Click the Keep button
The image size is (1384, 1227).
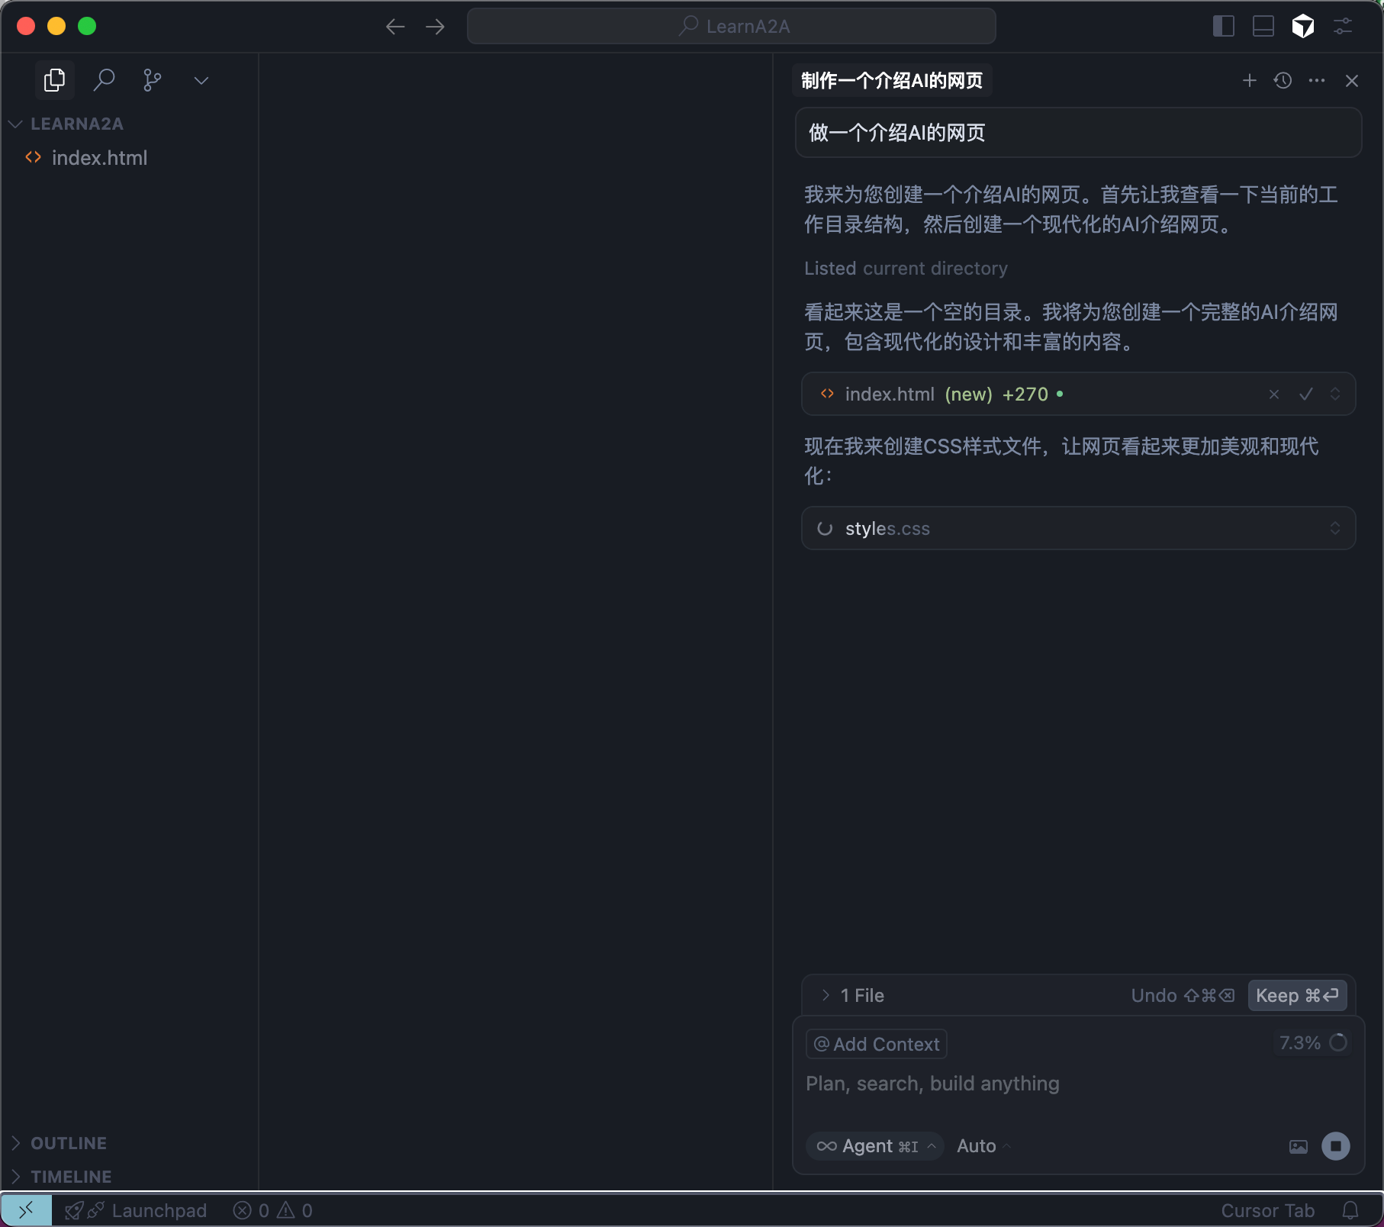coord(1296,996)
